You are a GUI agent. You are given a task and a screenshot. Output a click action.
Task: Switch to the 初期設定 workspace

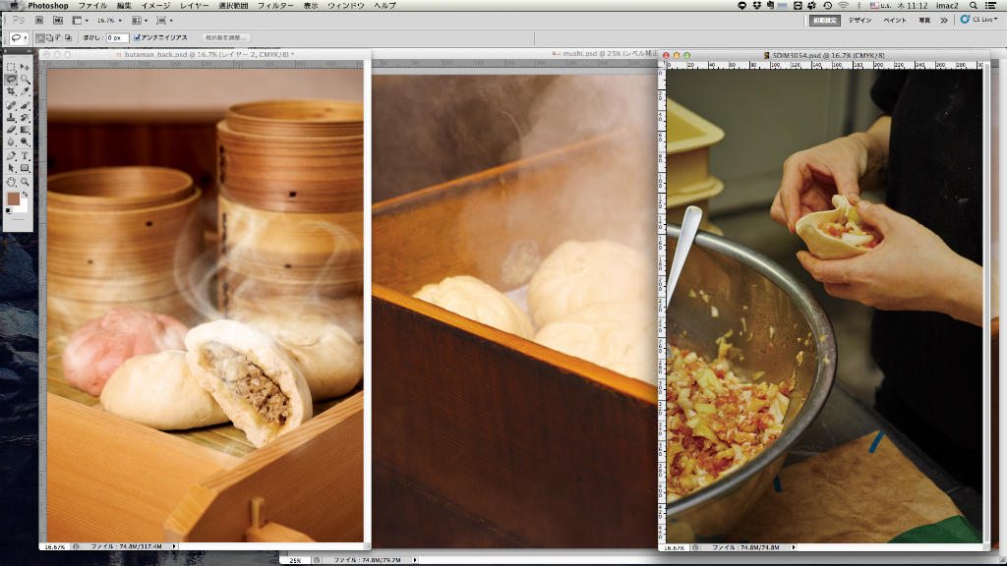pyautogui.click(x=824, y=20)
